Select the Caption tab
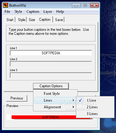Viewport: 116px width, 133px height. 45,20
